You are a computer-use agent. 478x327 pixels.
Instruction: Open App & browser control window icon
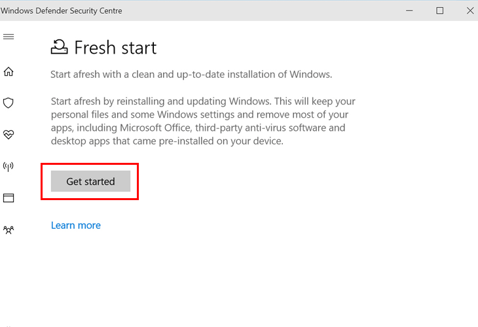coord(9,198)
